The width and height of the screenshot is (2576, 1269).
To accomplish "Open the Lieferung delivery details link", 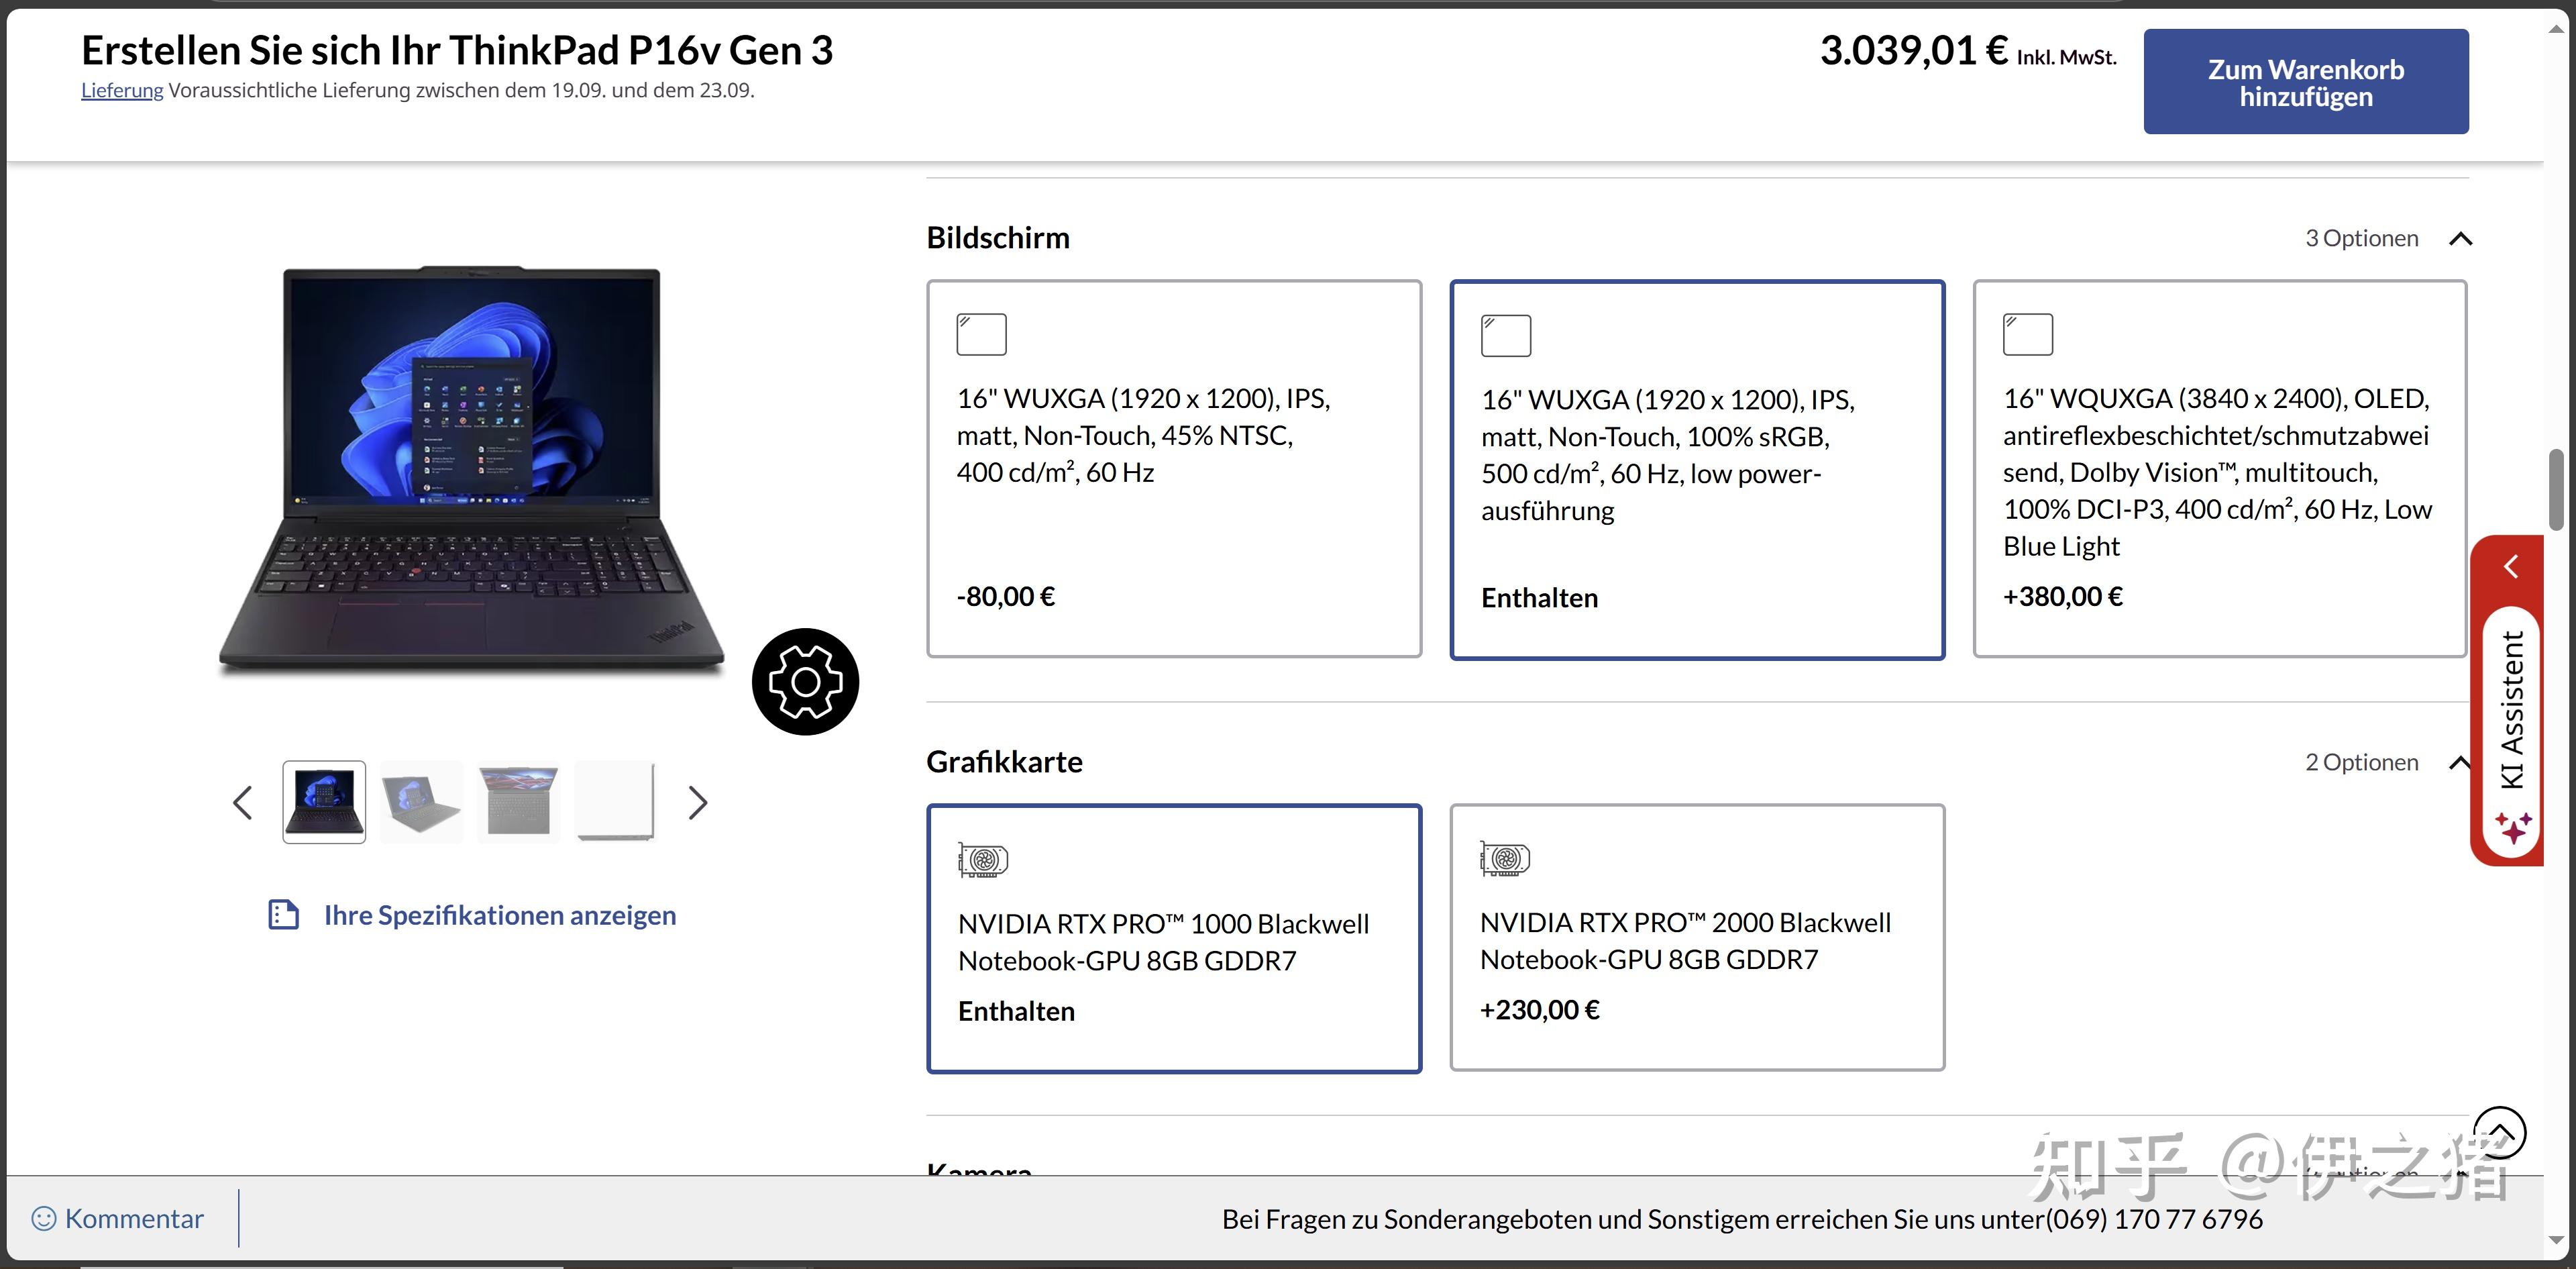I will tap(121, 90).
